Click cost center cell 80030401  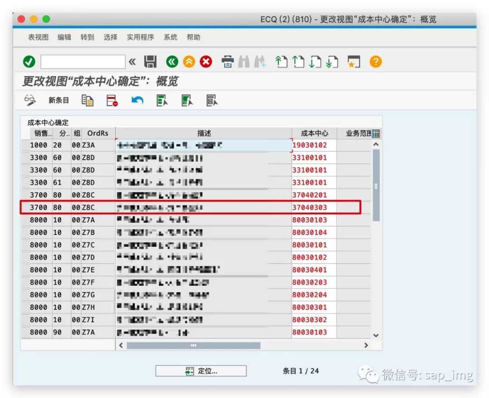point(314,270)
